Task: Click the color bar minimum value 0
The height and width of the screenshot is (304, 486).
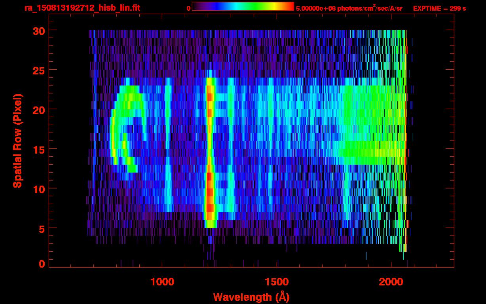Action: [x=189, y=8]
